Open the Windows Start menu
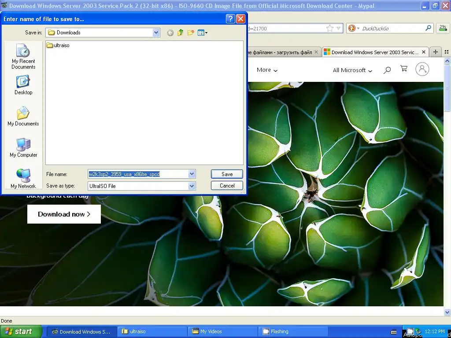The image size is (451, 338). click(21, 331)
